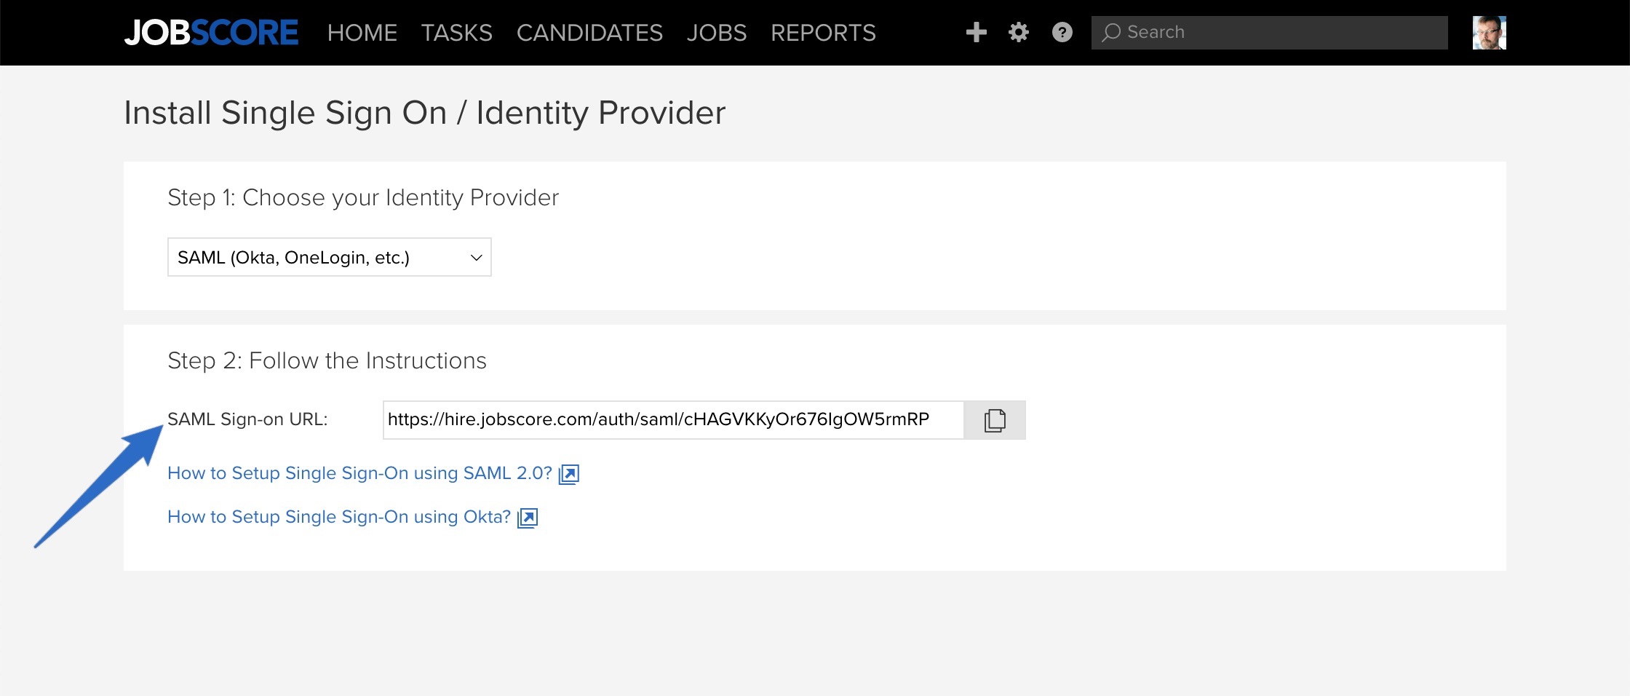Copy the SAML Sign-on URL
Viewport: 1630px width, 696px height.
[x=995, y=420]
